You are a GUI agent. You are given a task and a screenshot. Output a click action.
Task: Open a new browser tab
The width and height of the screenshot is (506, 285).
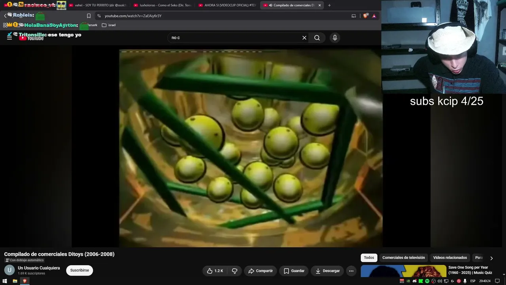point(329,5)
